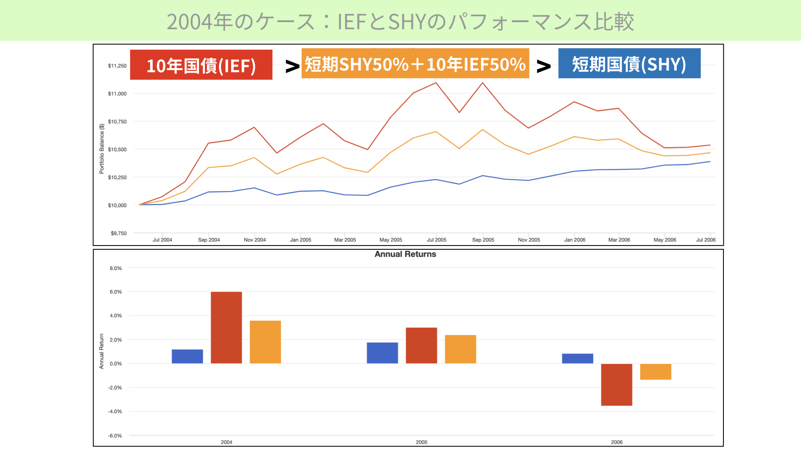Click the Sep 2004 x-axis label
Image resolution: width=801 pixels, height=451 pixels.
209,240
